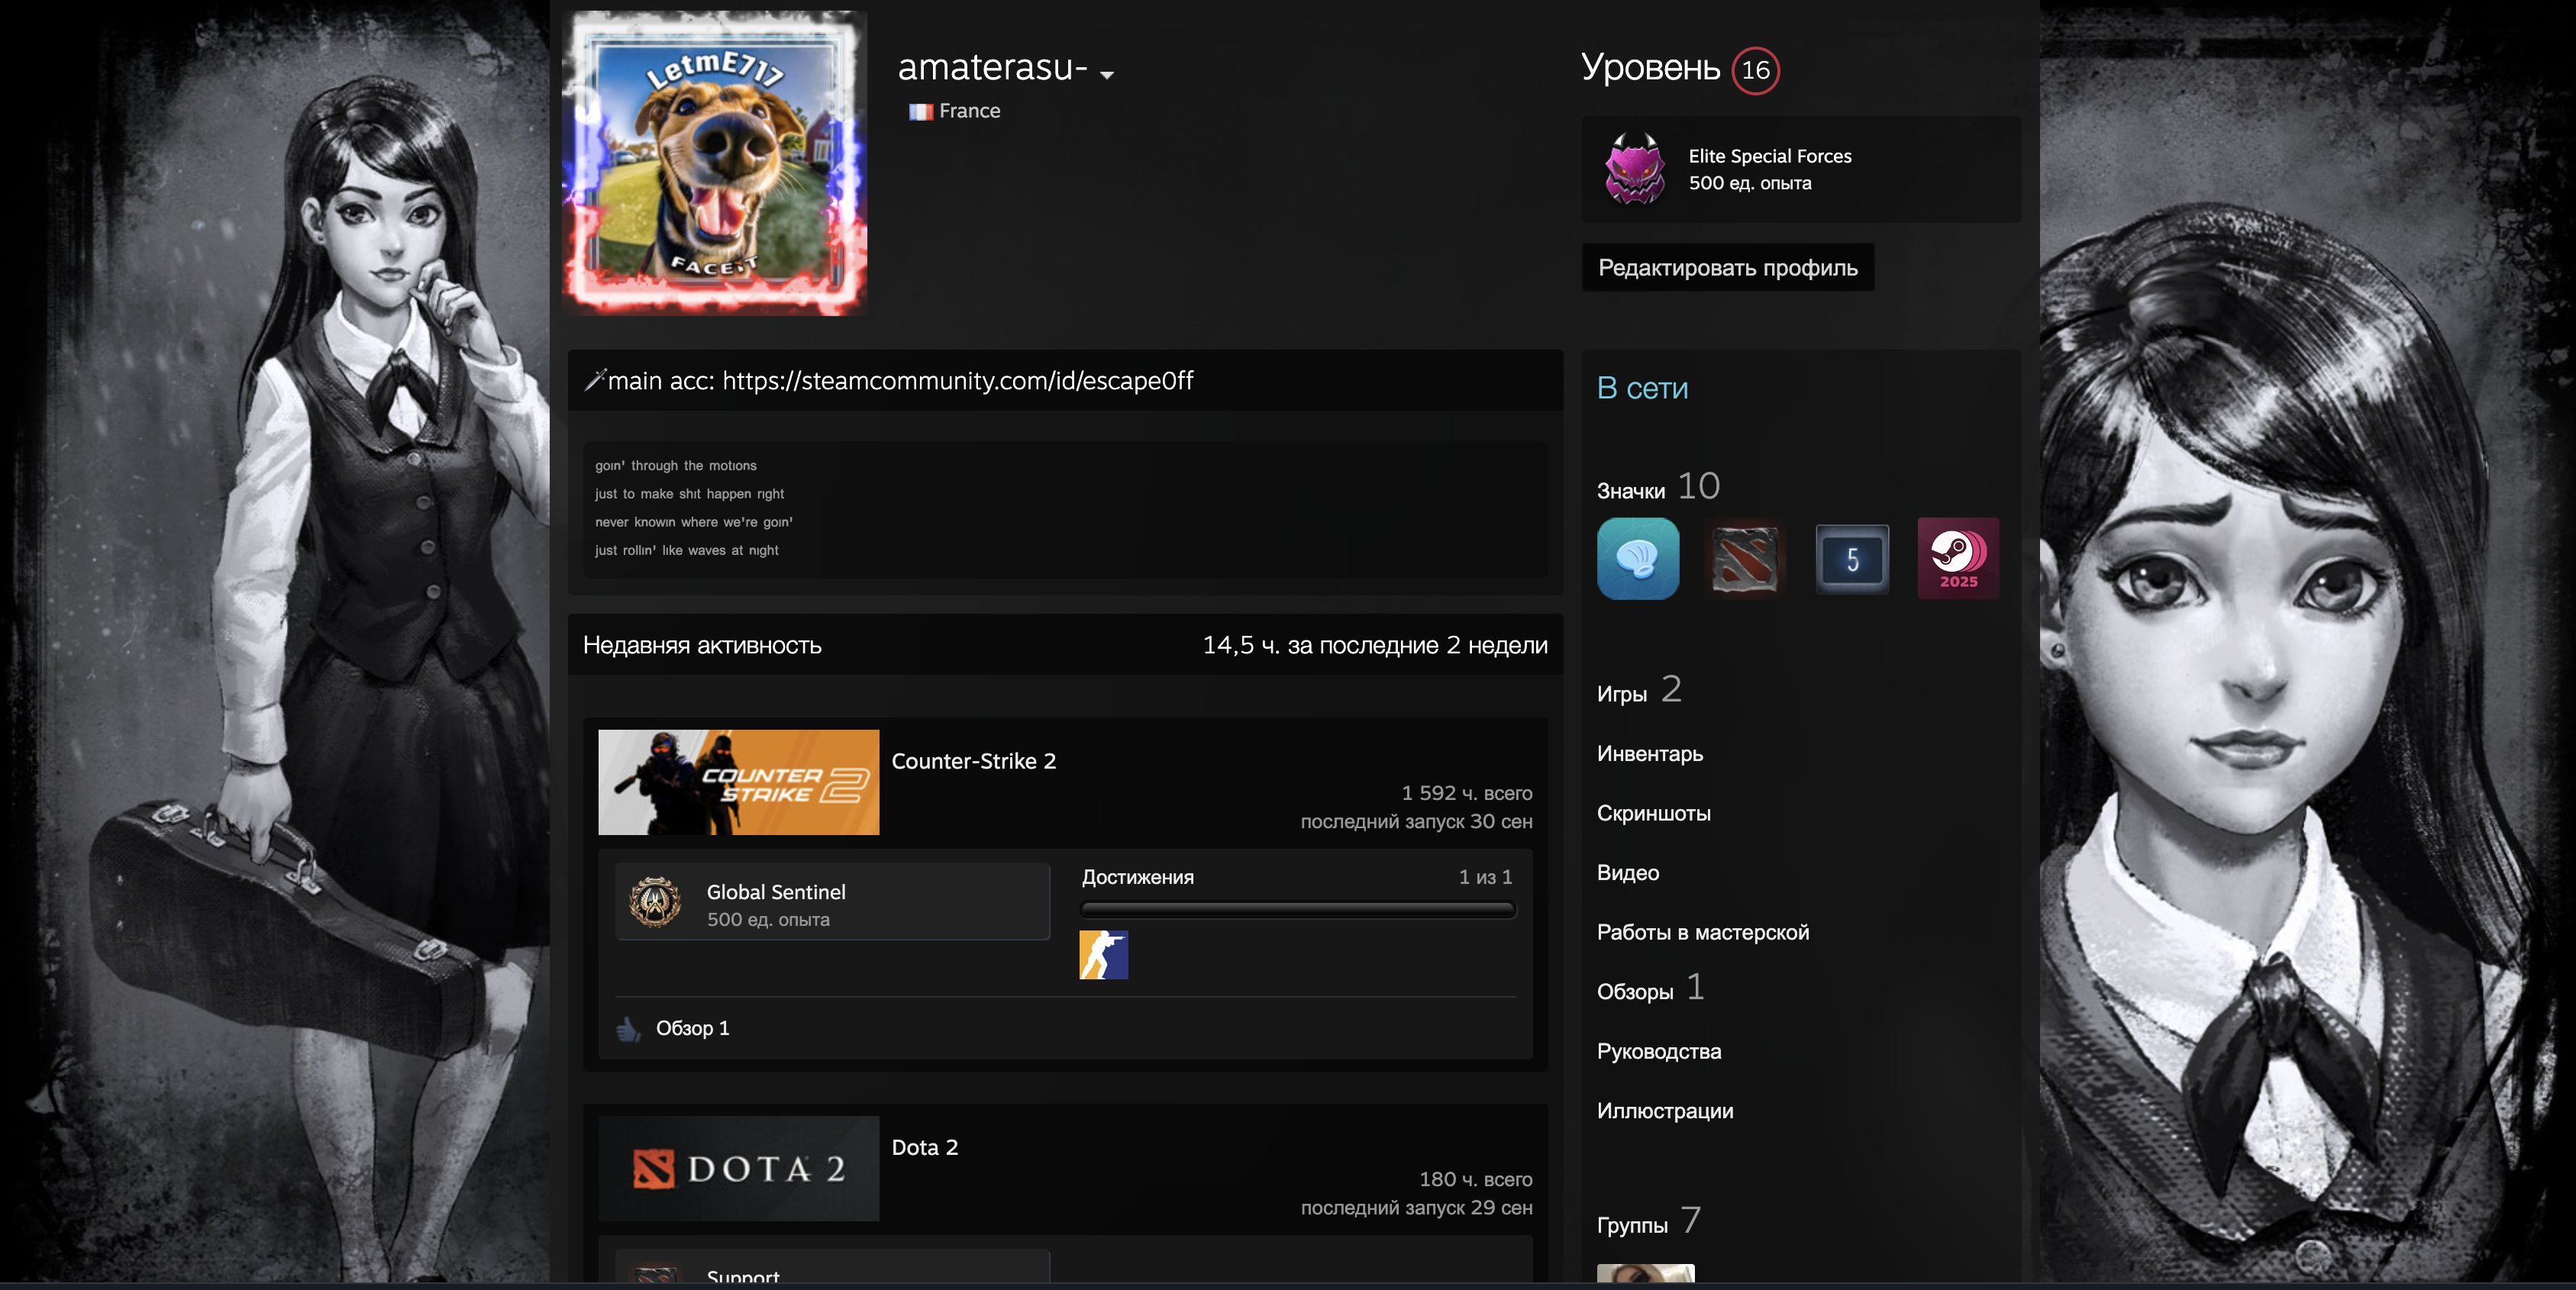
Task: Click the Counter-Strike 2 game title
Action: [973, 761]
